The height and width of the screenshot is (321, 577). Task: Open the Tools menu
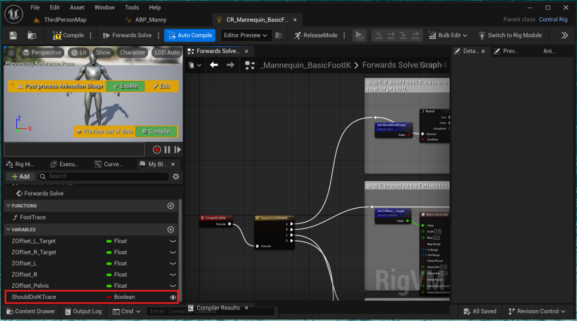click(132, 7)
